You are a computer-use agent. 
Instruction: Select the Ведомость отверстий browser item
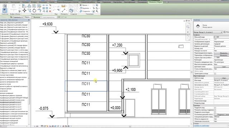pyautogui.click(x=8, y=68)
